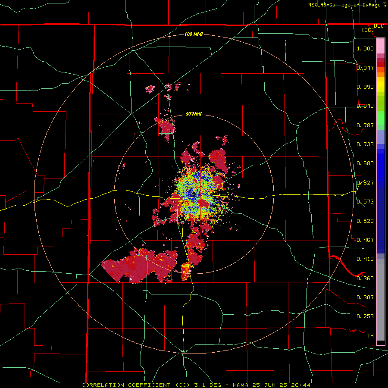Screen dimensions: 388x388
Task: Select the 0.253 scale value
Action: tap(365, 316)
